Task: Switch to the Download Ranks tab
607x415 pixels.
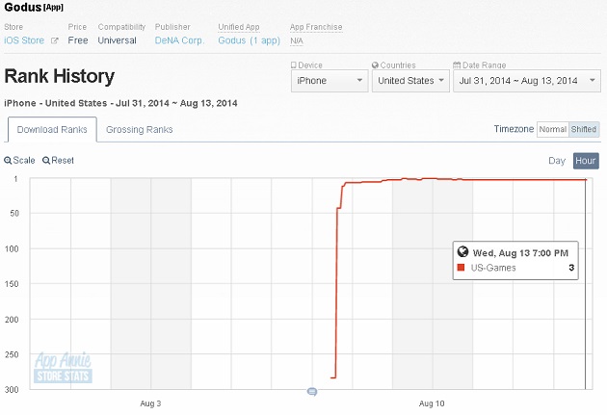Action: point(52,130)
